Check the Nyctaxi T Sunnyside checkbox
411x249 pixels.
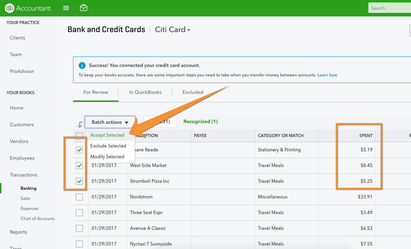point(79,244)
